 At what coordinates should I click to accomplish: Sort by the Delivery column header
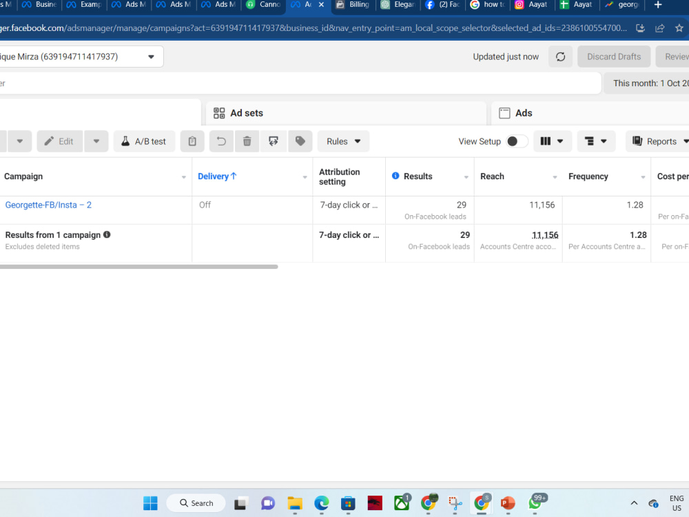pos(217,176)
